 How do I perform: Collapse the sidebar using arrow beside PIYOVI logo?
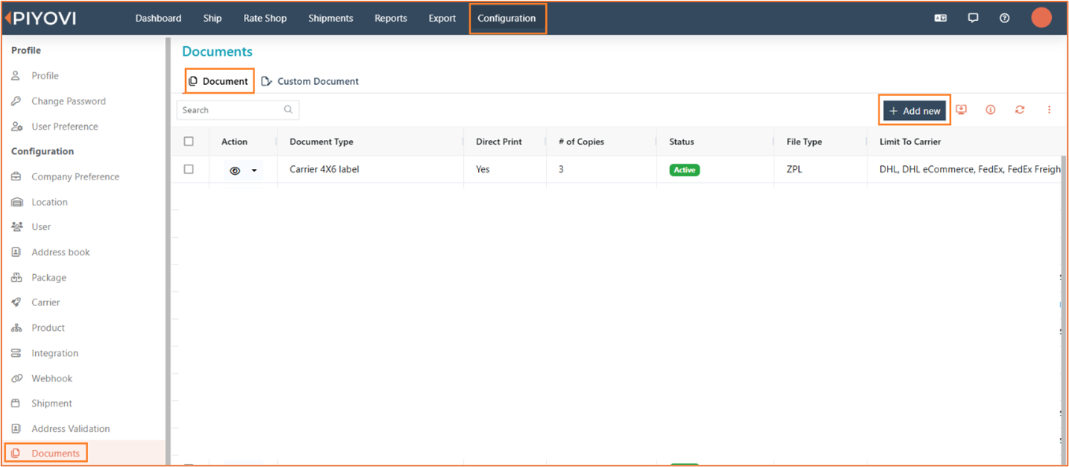(7, 18)
